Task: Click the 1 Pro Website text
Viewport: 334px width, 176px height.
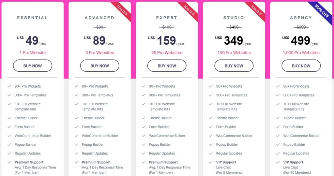Action: (x=33, y=52)
